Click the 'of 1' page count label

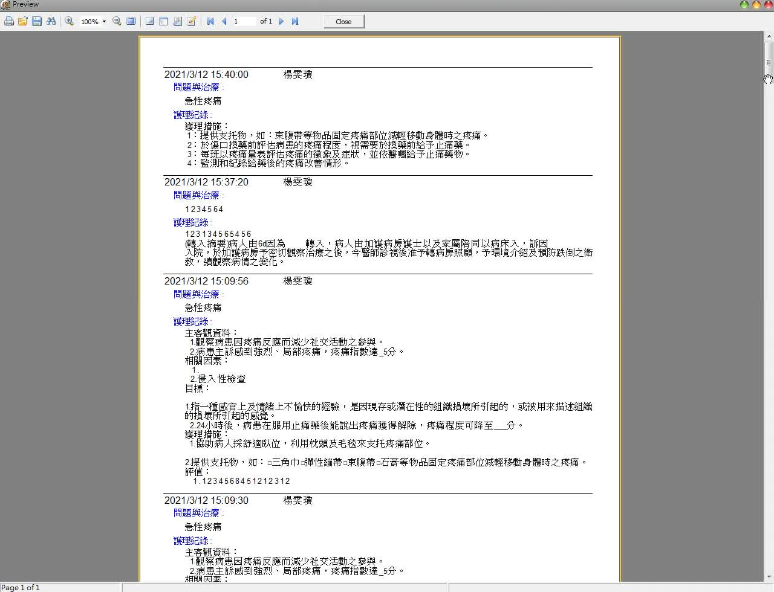pos(266,21)
